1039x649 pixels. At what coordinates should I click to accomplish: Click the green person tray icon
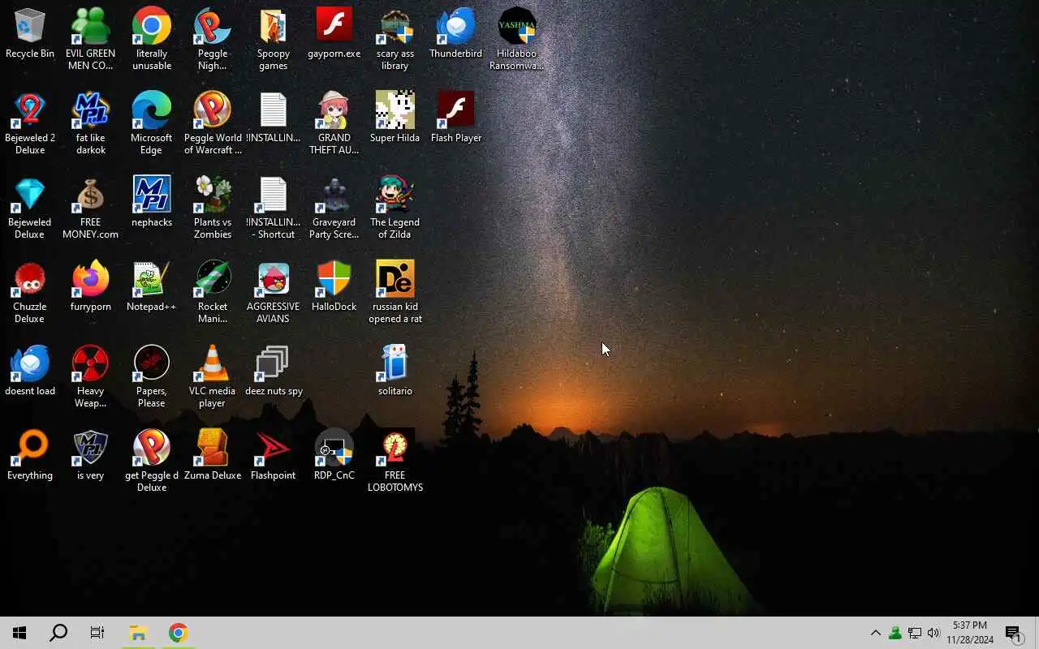[x=895, y=633]
